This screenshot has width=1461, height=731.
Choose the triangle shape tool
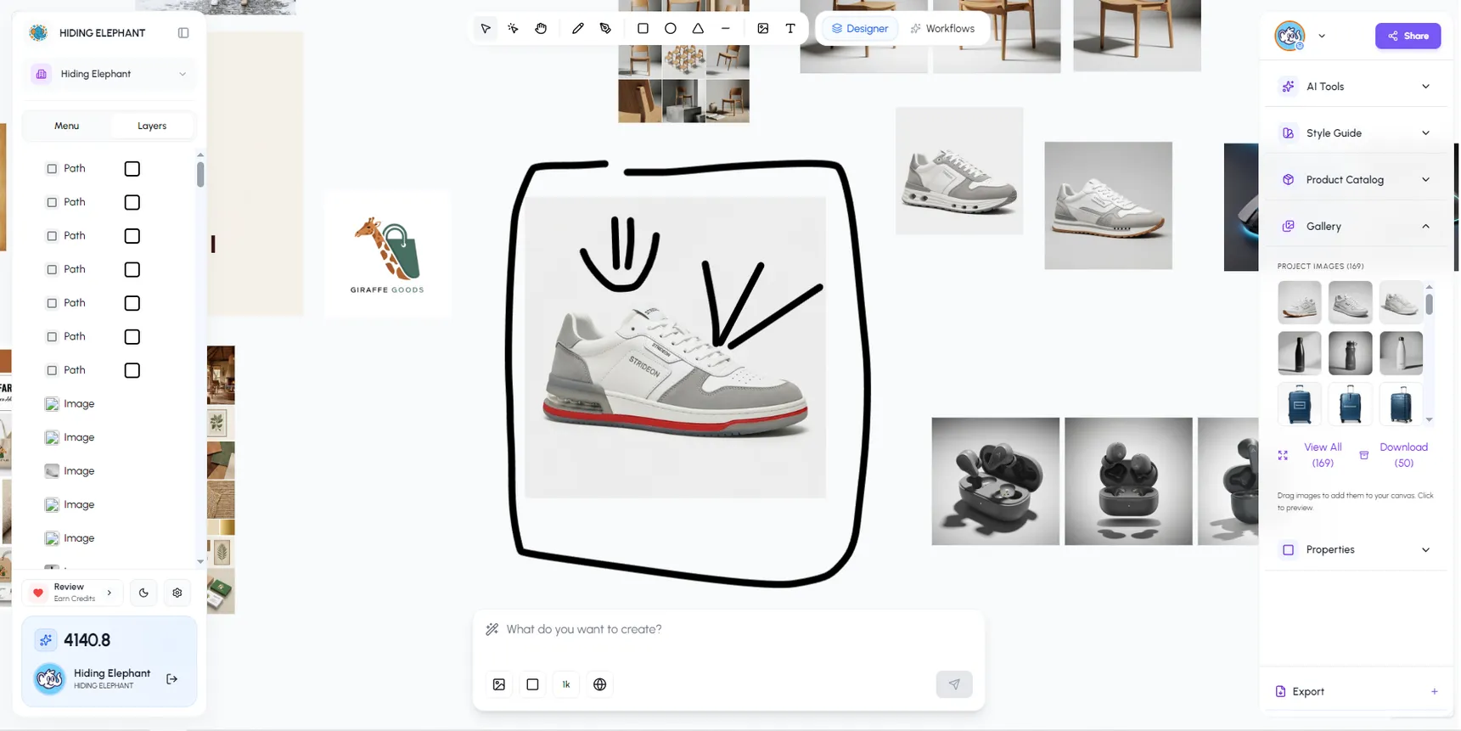698,28
